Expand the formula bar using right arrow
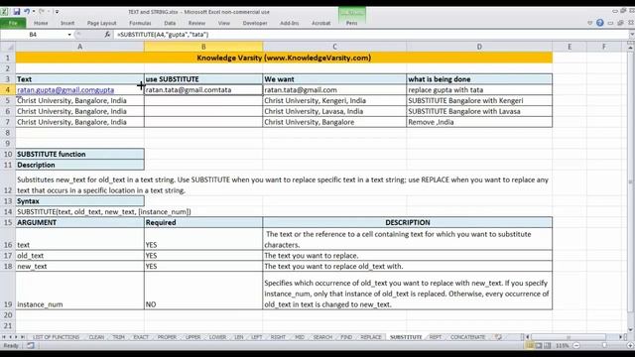635x357 pixels. pos(631,35)
